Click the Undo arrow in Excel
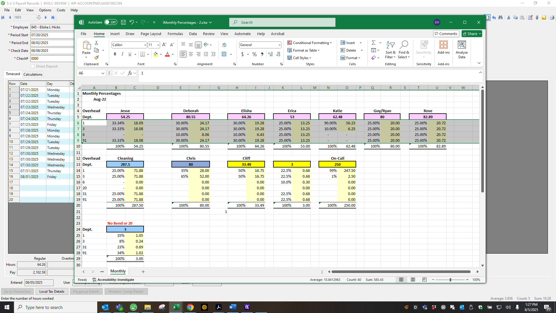This screenshot has width=556, height=313. pos(131,22)
